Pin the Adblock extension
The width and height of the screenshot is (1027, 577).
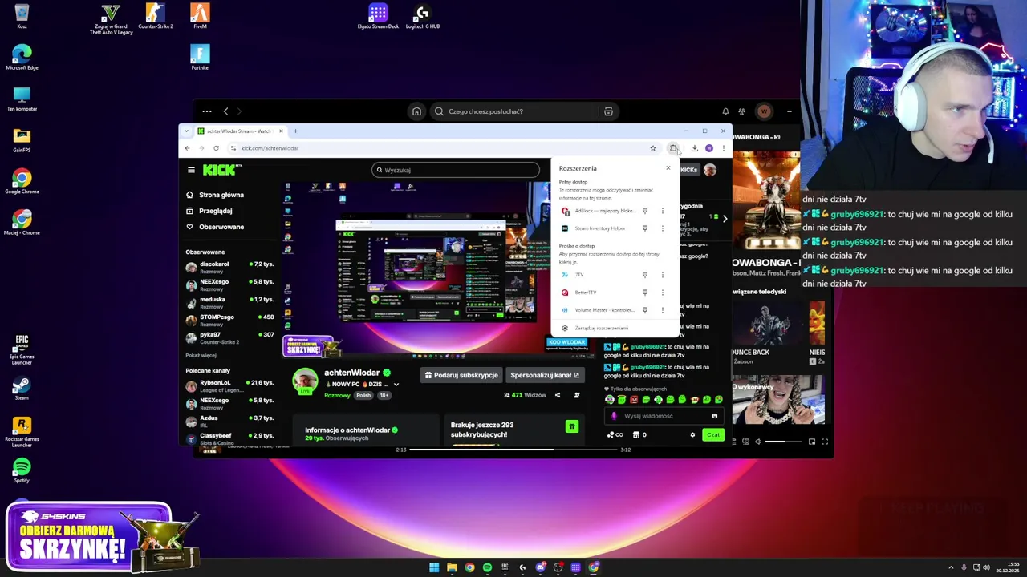coord(645,211)
